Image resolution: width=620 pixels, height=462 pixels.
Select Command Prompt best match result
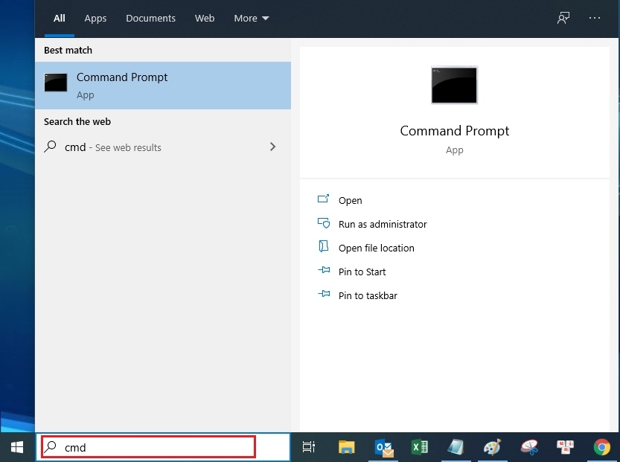pyautogui.click(x=163, y=86)
